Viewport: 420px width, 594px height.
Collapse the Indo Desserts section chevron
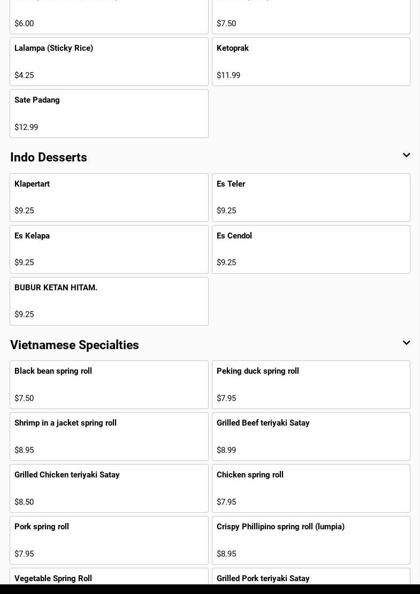point(406,156)
